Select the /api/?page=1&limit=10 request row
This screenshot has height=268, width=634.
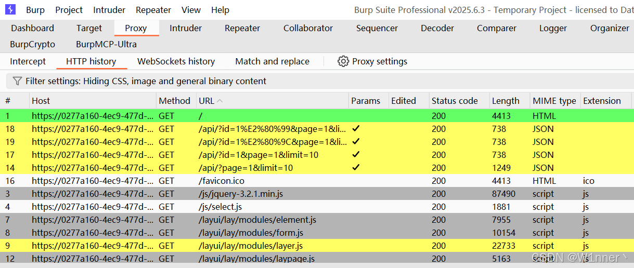point(317,168)
